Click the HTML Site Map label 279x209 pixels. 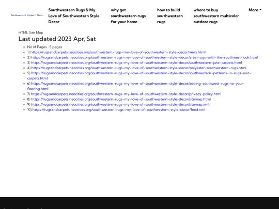coord(31,33)
